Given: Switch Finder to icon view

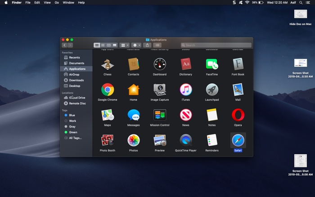Looking at the screenshot, I should pyautogui.click(x=97, y=45).
